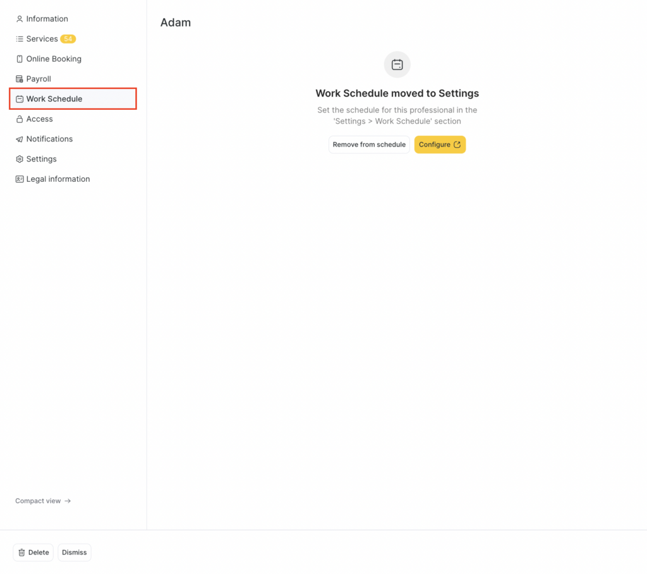Click the Work Schedule calendar icon
The height and width of the screenshot is (574, 647).
click(x=20, y=99)
